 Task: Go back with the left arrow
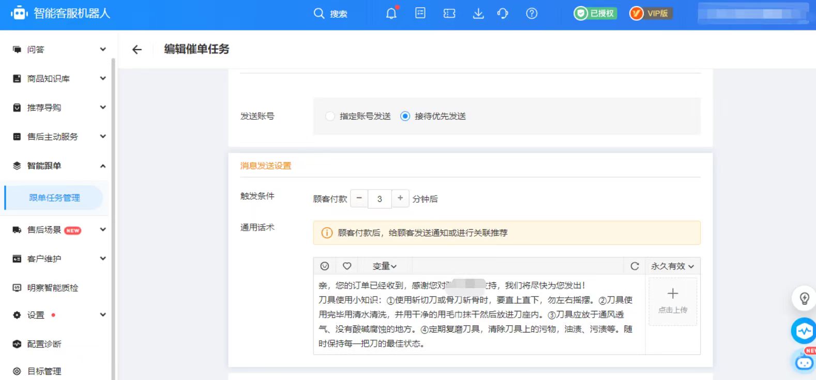[137, 49]
